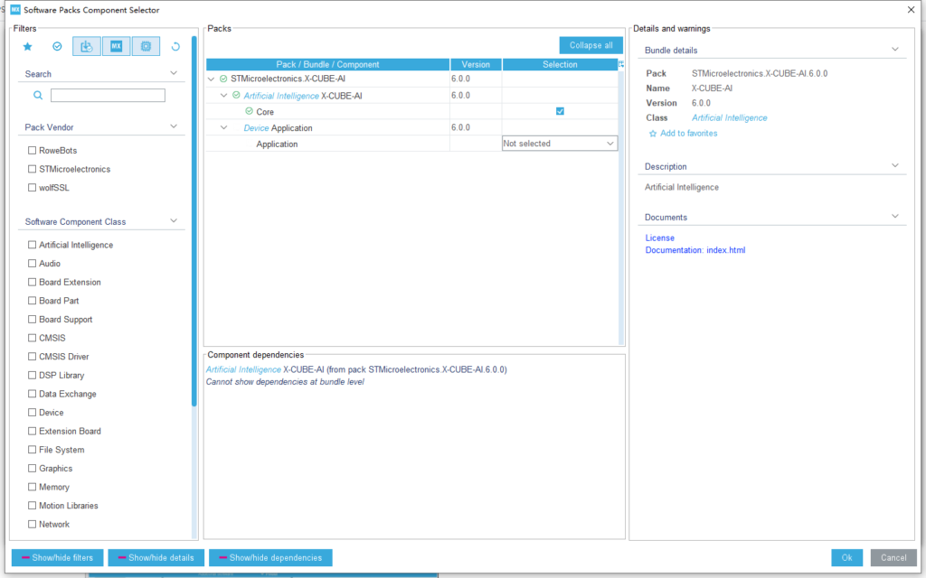Toggle the MX compatible packs filter
Image resolution: width=926 pixels, height=578 pixels.
tap(117, 47)
